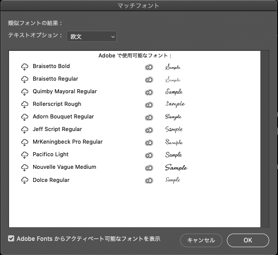Click the キャンセル button
Viewport: 278px width, 255px height.
coord(201,240)
